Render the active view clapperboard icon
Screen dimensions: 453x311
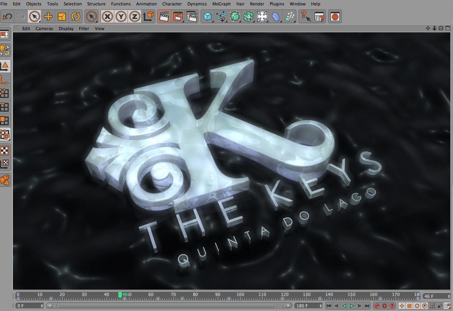[164, 16]
